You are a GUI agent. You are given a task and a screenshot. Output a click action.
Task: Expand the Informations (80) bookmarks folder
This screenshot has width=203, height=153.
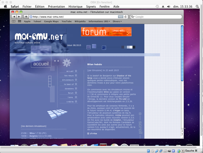pos(99,21)
